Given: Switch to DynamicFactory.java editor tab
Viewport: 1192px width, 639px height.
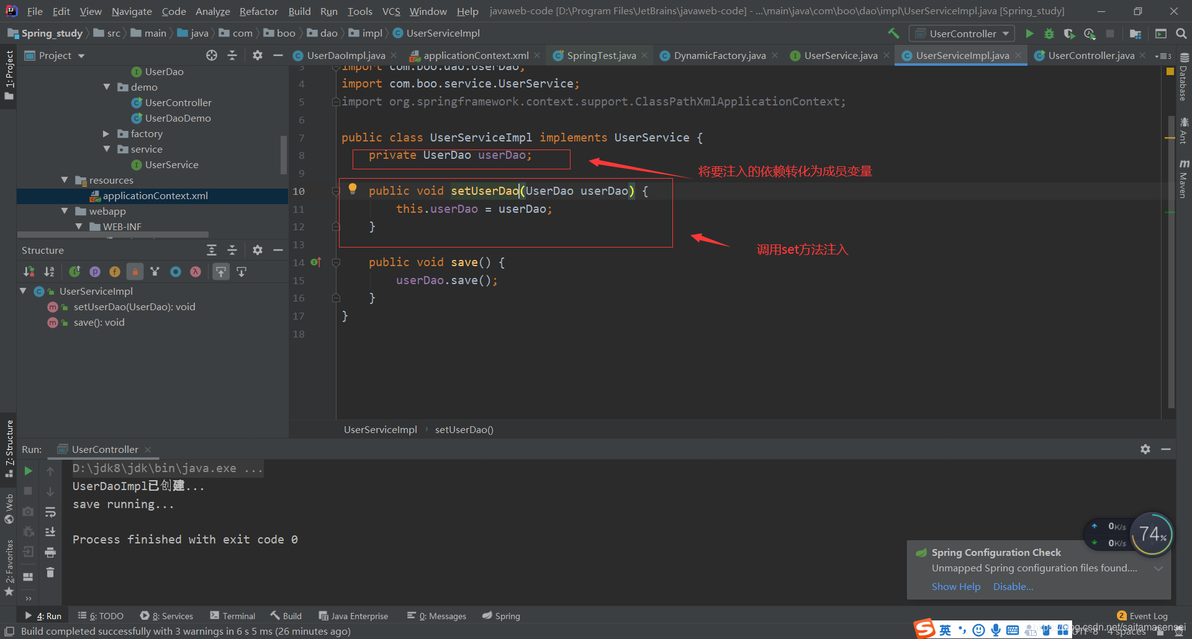Looking at the screenshot, I should (720, 55).
